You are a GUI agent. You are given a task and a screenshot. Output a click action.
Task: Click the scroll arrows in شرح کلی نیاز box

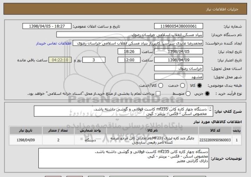[210, 109]
